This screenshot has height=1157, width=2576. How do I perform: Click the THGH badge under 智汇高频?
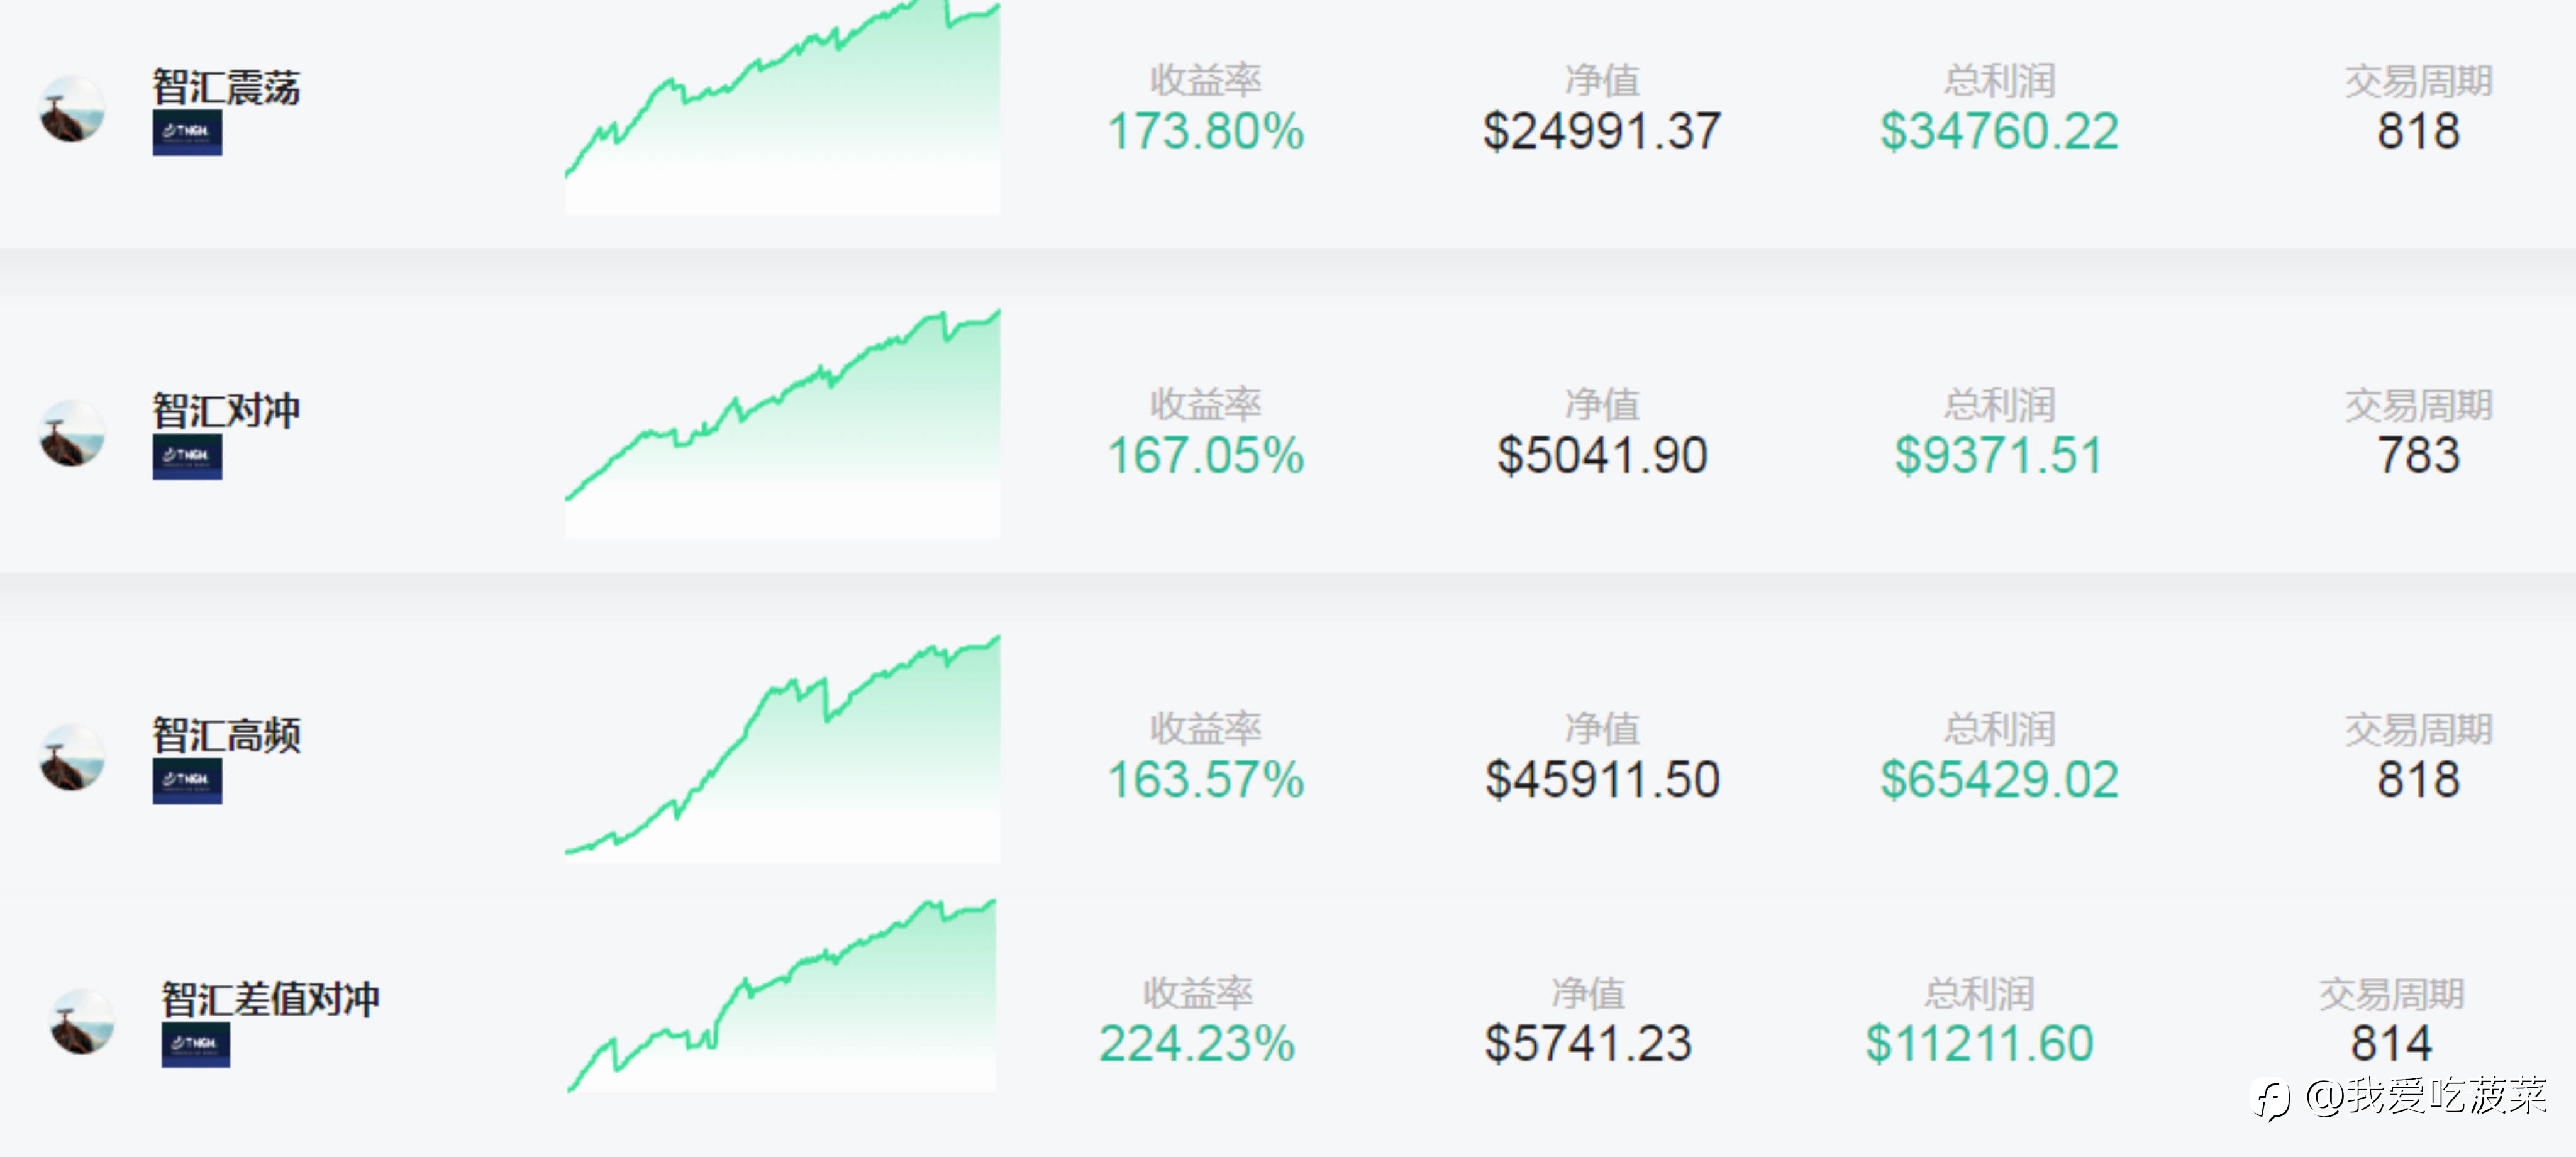187,781
